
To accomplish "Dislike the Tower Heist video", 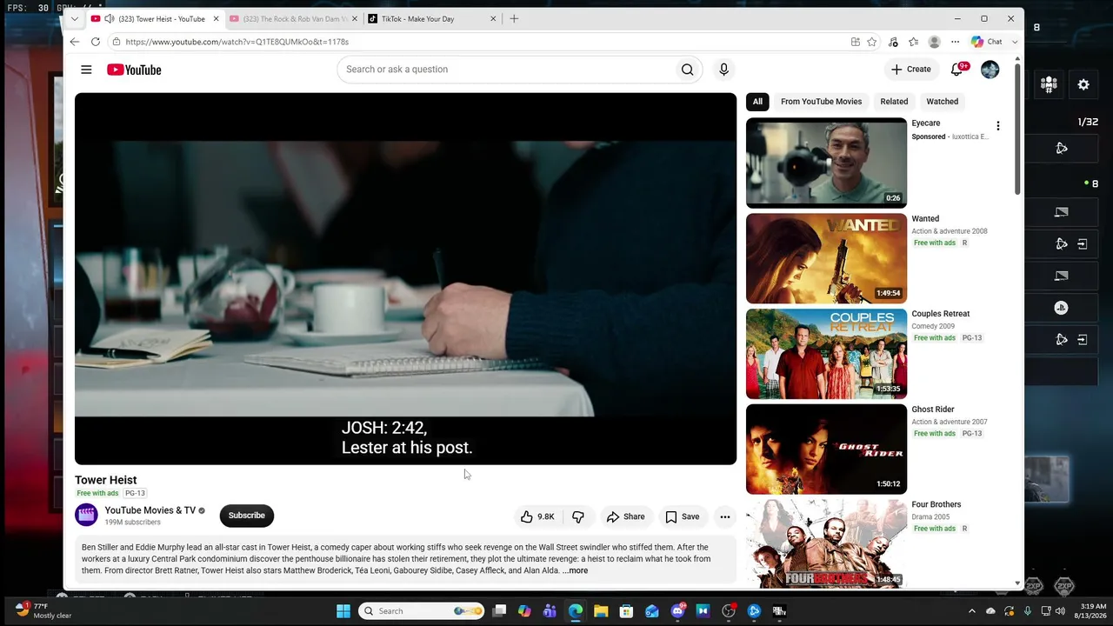I will (x=578, y=516).
